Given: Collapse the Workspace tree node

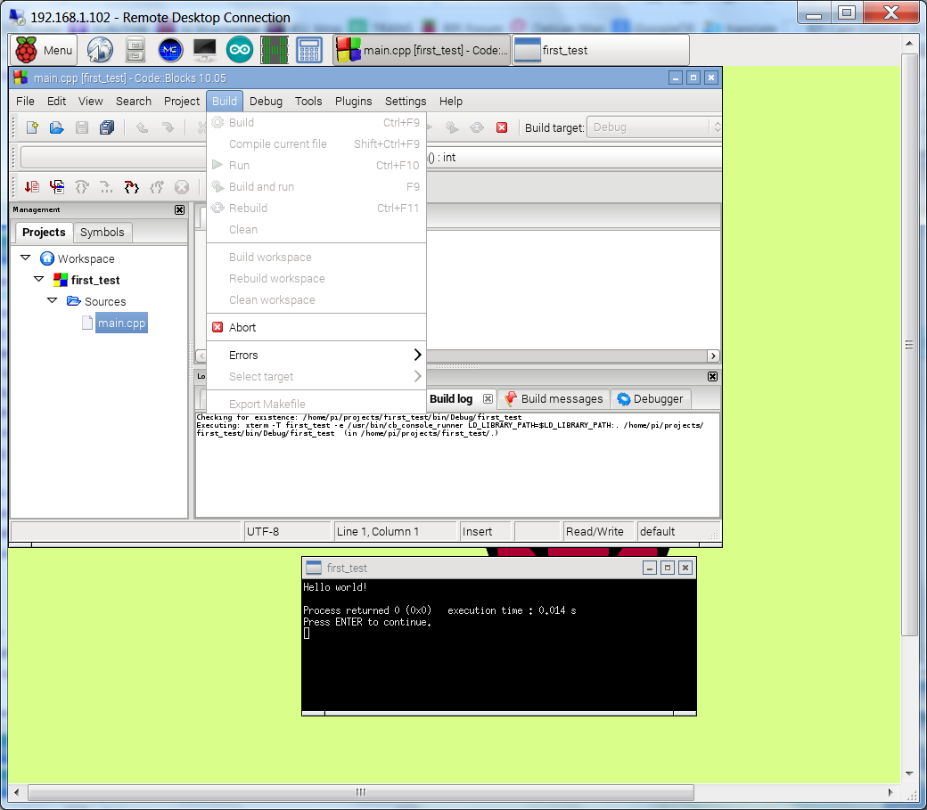Looking at the screenshot, I should tap(26, 258).
